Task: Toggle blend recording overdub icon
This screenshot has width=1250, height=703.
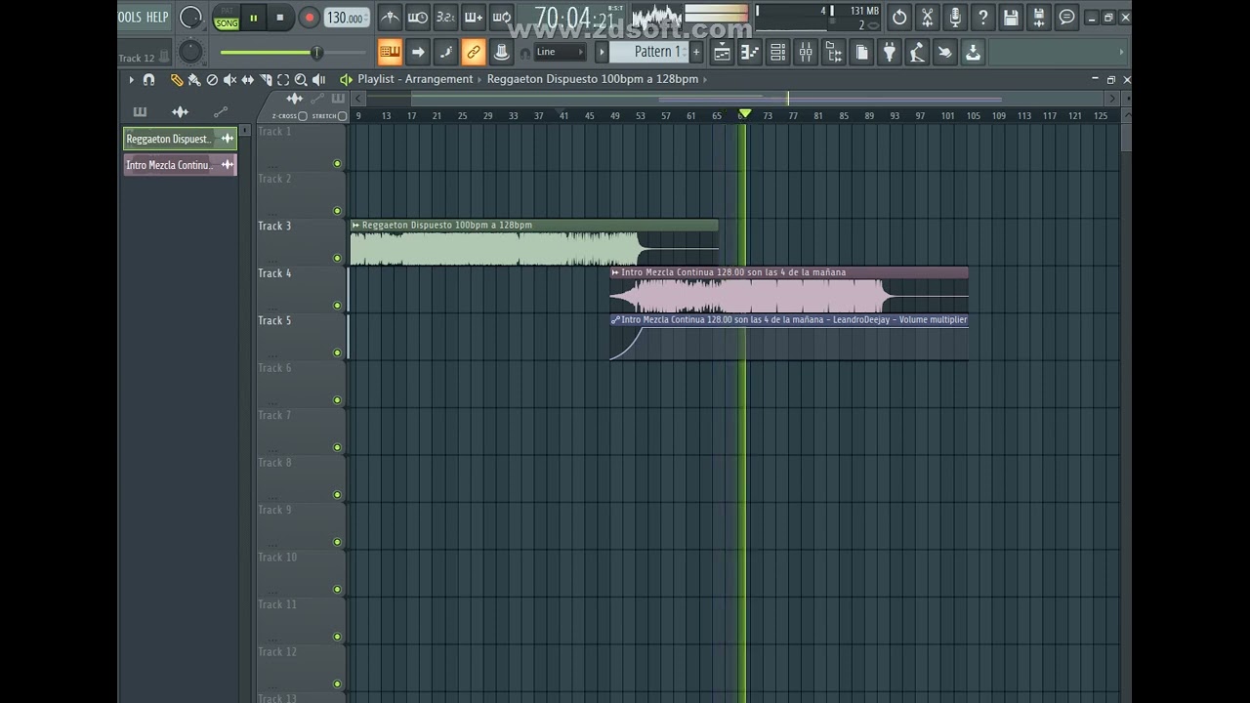Action: 474,17
